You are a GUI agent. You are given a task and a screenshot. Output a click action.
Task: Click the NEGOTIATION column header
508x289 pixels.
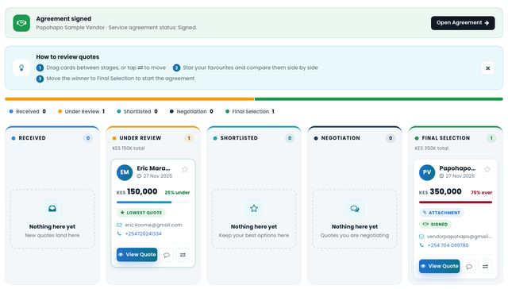(x=341, y=138)
